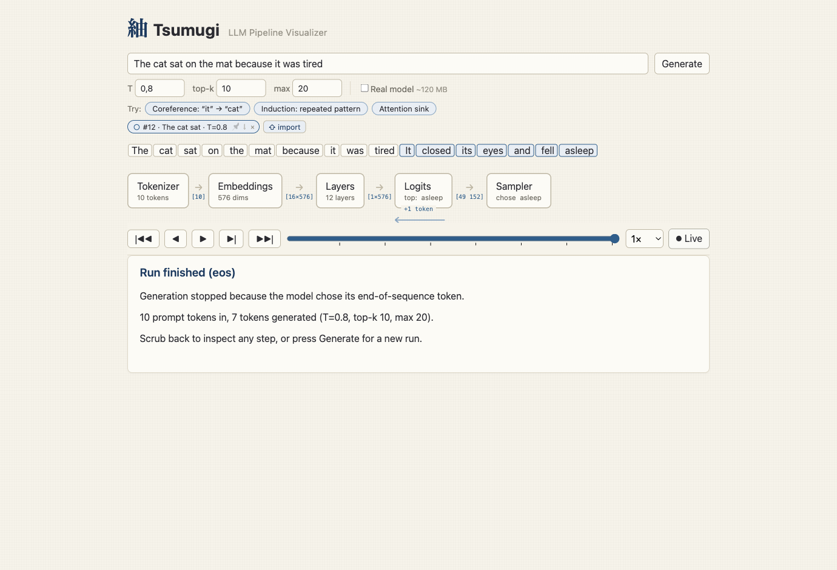Viewport: 837px width, 570px height.
Task: Click the "[16×576]" shape label
Action: click(299, 197)
